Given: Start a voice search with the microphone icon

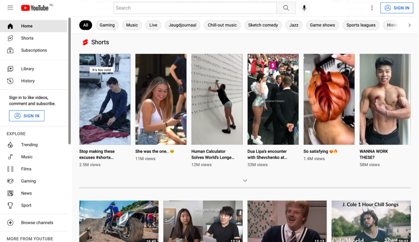Looking at the screenshot, I should tap(304, 8).
